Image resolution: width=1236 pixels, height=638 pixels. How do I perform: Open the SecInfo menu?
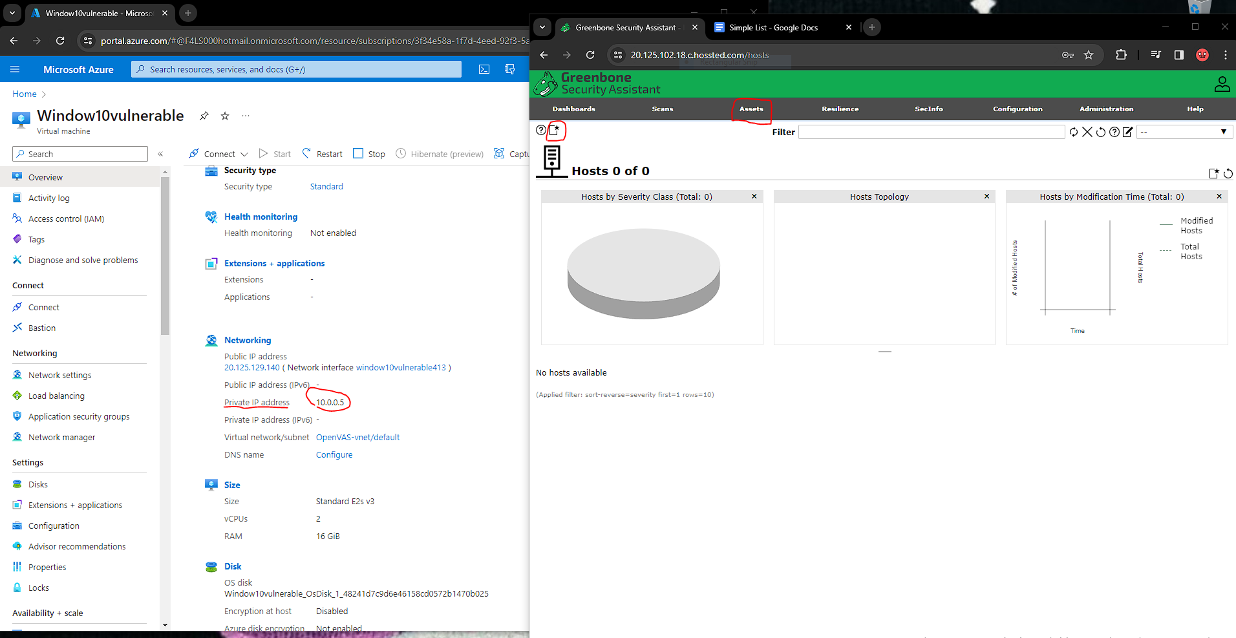point(929,109)
